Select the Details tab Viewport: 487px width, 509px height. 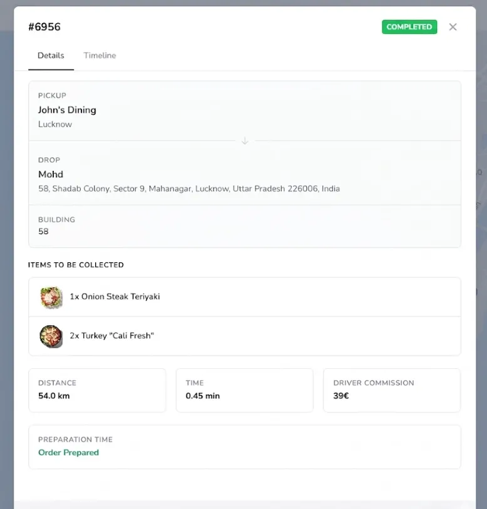[51, 56]
